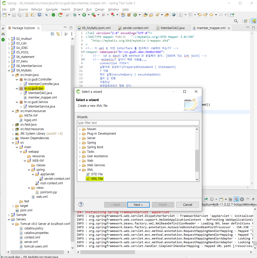Click the Open Web Browser globe icon
The height and width of the screenshot is (258, 257).
(174, 15)
